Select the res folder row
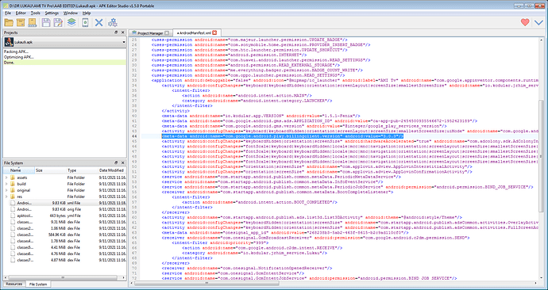 coord(64,197)
